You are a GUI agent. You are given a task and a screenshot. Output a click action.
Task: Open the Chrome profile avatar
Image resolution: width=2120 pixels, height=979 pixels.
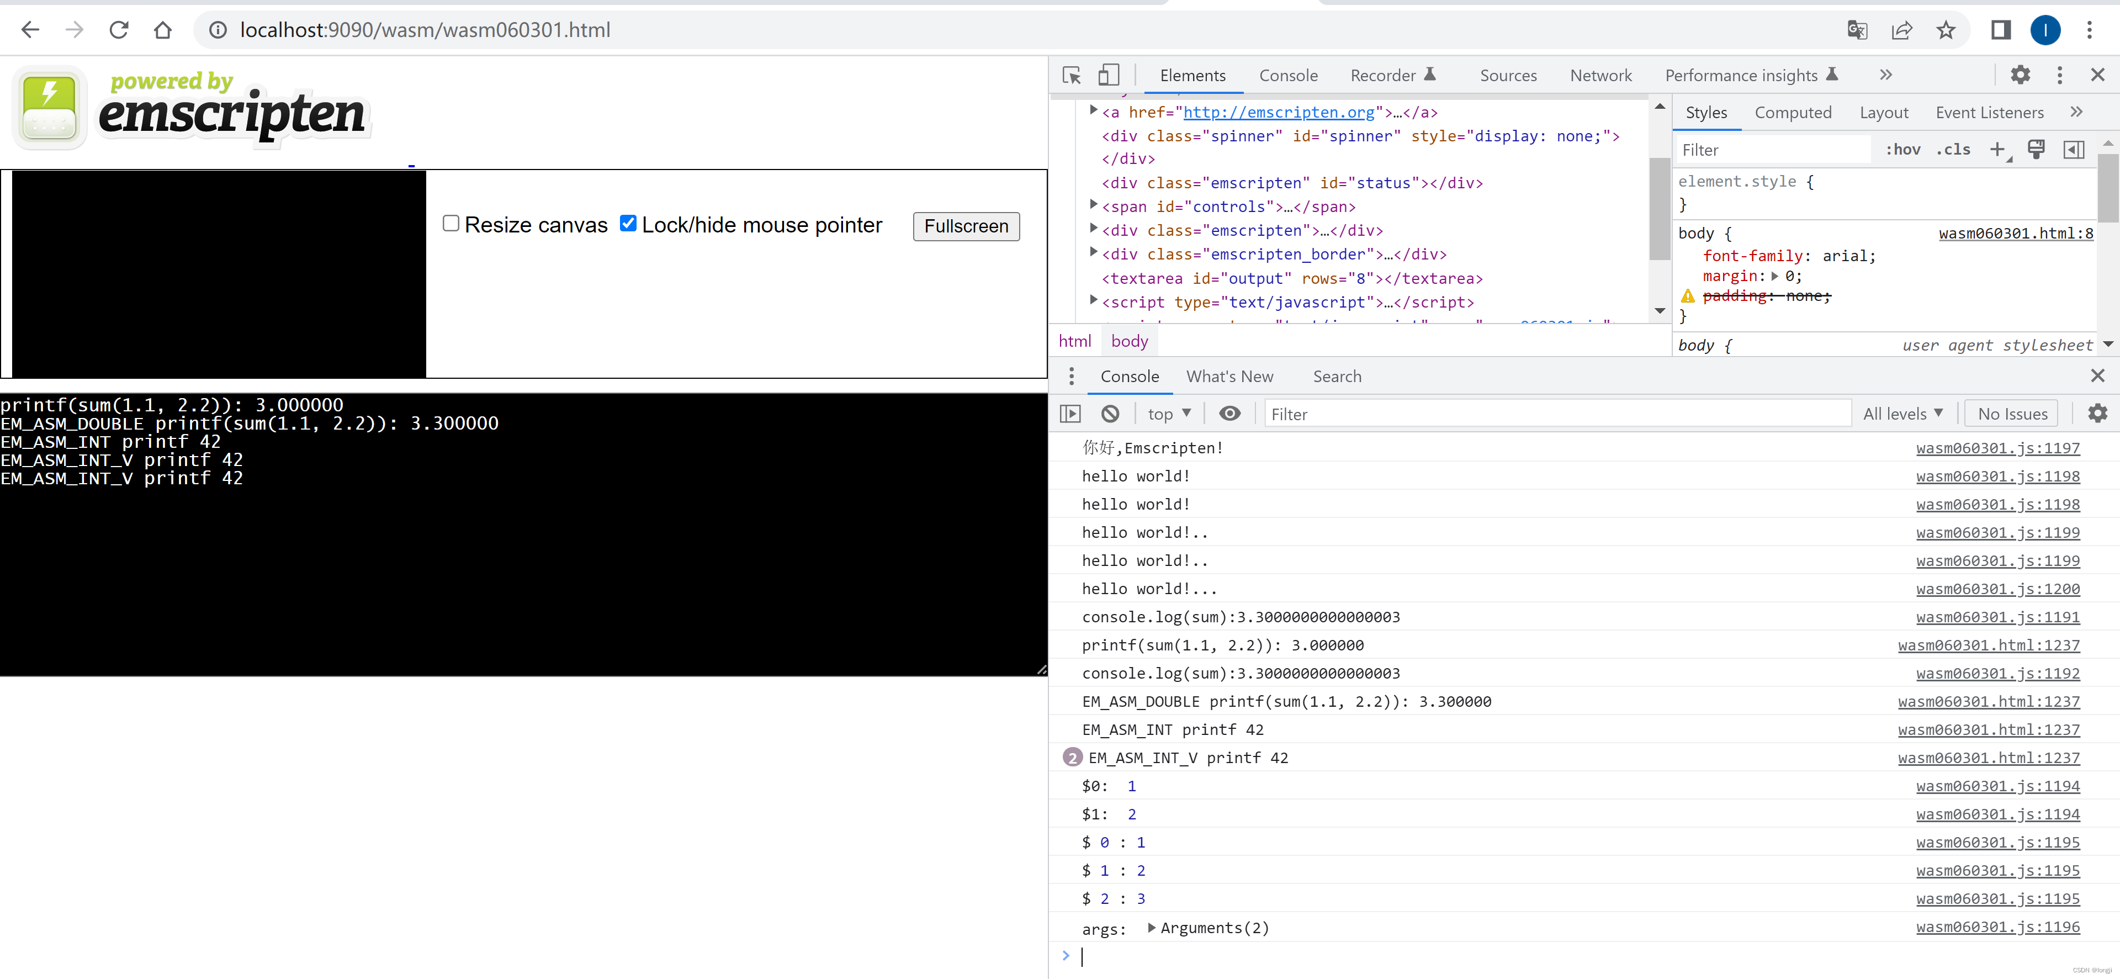(2045, 30)
